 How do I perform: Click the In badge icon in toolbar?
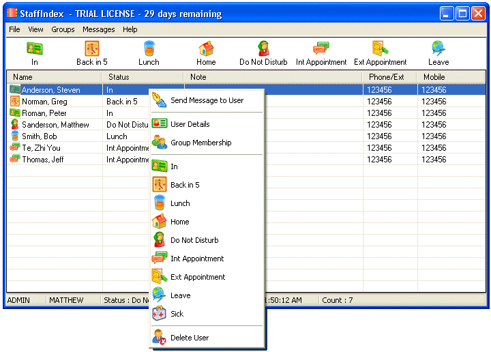pyautogui.click(x=35, y=48)
